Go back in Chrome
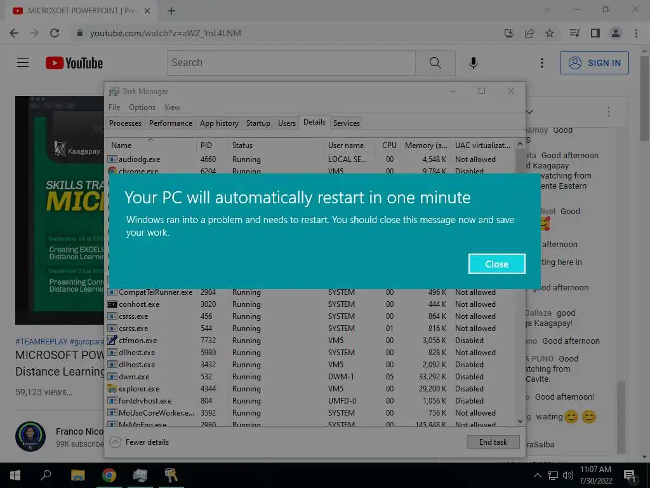 (14, 33)
